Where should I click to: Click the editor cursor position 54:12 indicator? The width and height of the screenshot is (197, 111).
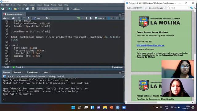[6, 67]
